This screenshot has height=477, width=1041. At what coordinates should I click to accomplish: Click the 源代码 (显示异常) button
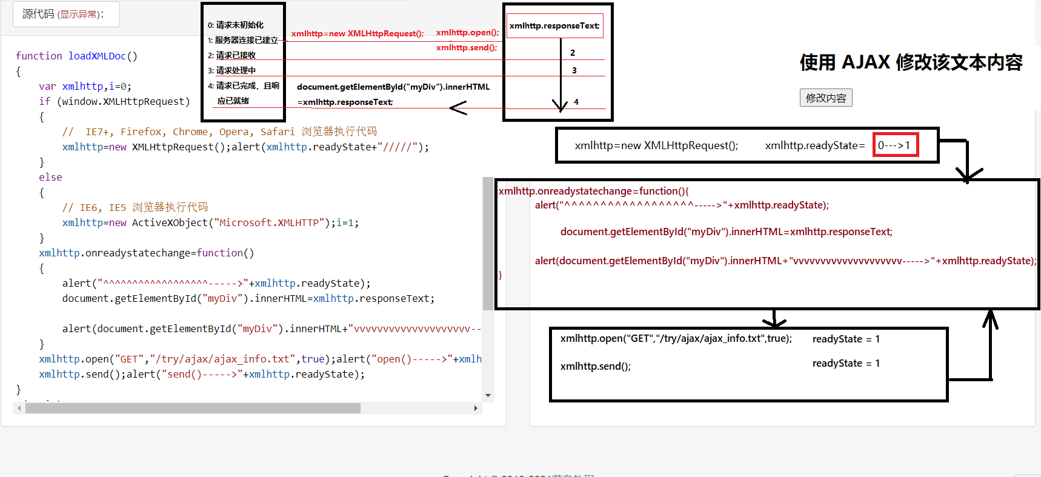click(66, 14)
